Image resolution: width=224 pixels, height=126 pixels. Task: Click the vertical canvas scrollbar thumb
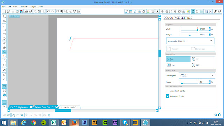pyautogui.click(x=160, y=54)
